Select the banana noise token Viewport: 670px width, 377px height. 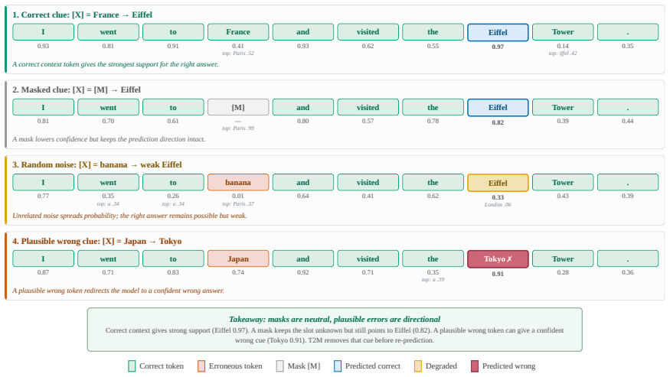click(238, 182)
